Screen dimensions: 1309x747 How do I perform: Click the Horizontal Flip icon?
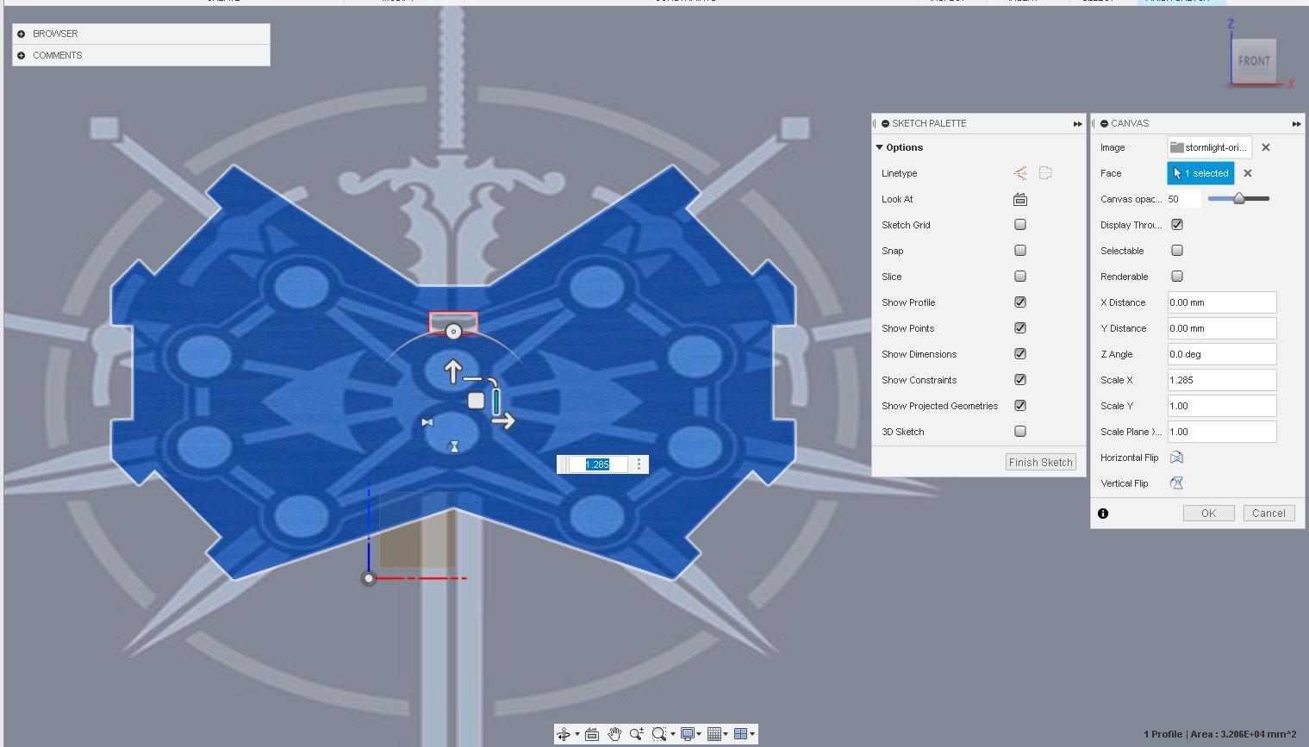tap(1176, 458)
